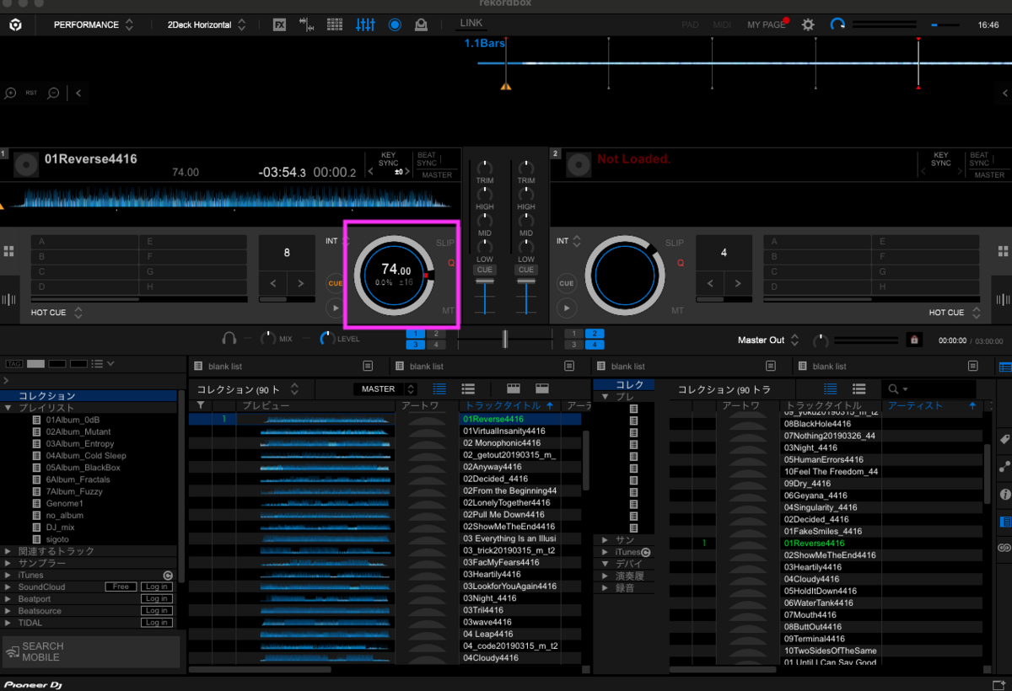The width and height of the screenshot is (1012, 691).
Task: Click headphone monitor icon
Action: click(229, 339)
